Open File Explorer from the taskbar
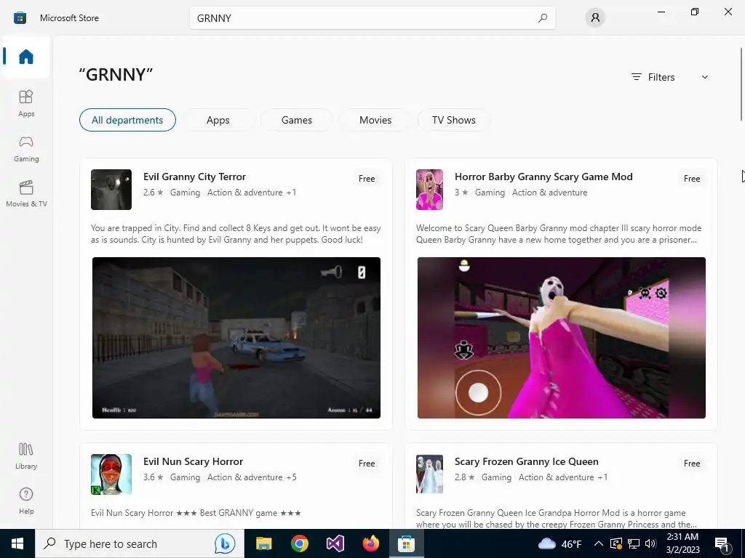 263,543
